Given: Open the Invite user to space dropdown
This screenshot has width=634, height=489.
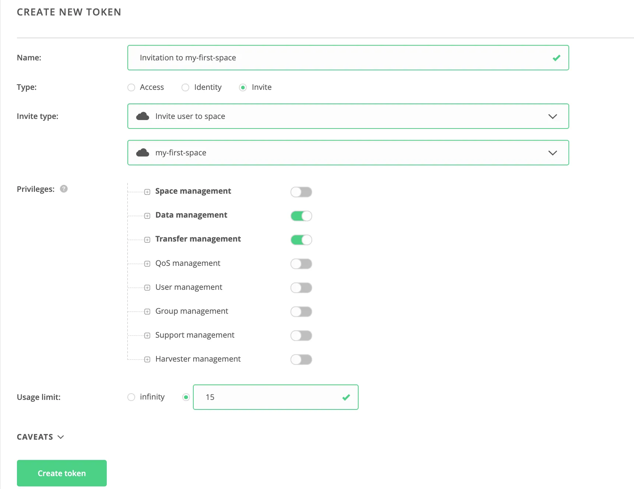Looking at the screenshot, I should [x=552, y=116].
